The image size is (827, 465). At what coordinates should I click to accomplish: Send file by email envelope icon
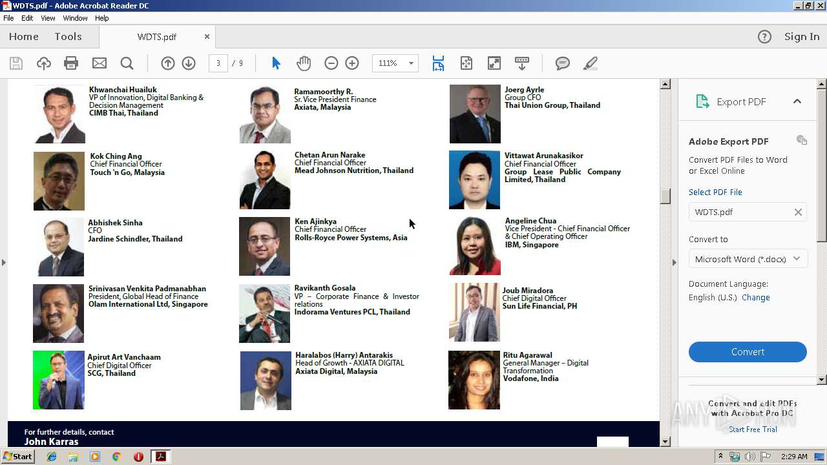pyautogui.click(x=99, y=63)
